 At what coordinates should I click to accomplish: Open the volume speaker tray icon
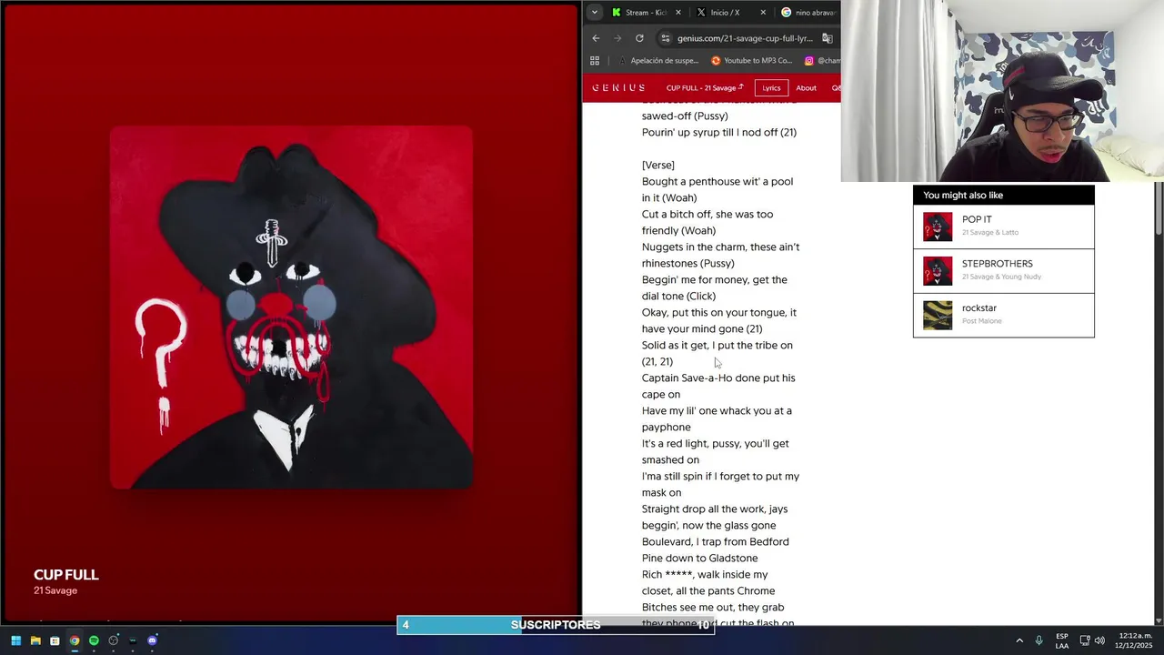coord(1099,640)
